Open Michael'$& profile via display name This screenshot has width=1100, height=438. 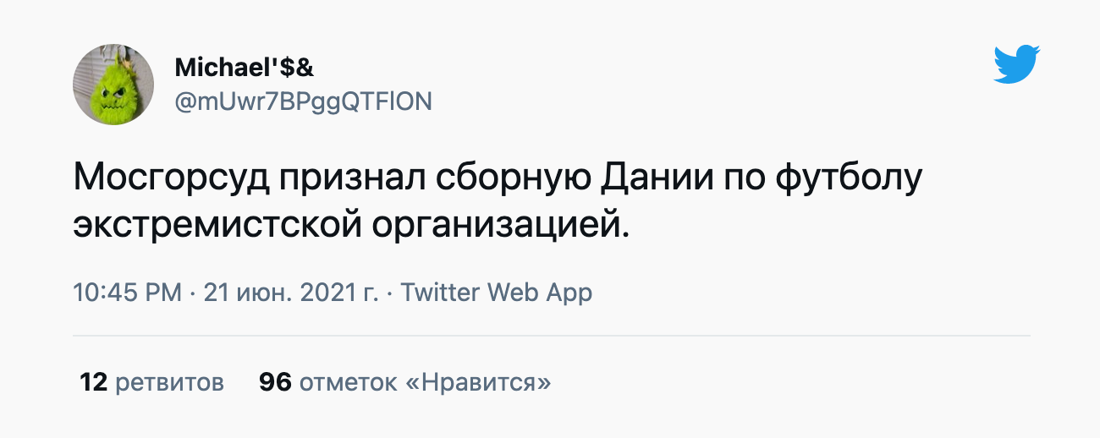pyautogui.click(x=245, y=68)
